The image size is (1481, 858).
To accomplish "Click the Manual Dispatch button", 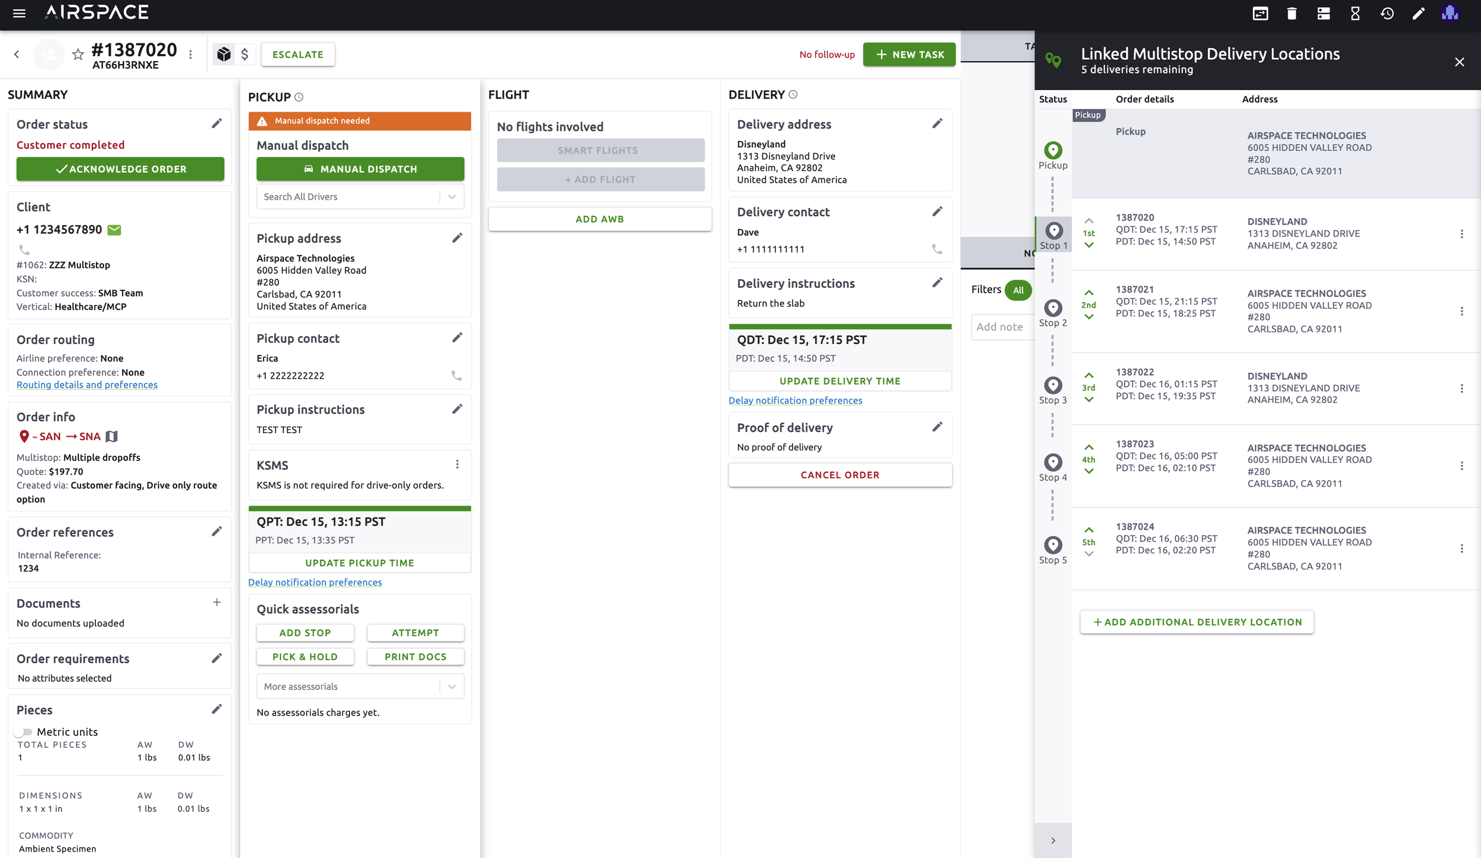I will click(x=360, y=169).
